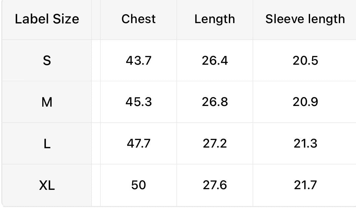This screenshot has height=208, width=356.
Task: Click sleeve length 21.3 in L row
Action: click(x=305, y=144)
